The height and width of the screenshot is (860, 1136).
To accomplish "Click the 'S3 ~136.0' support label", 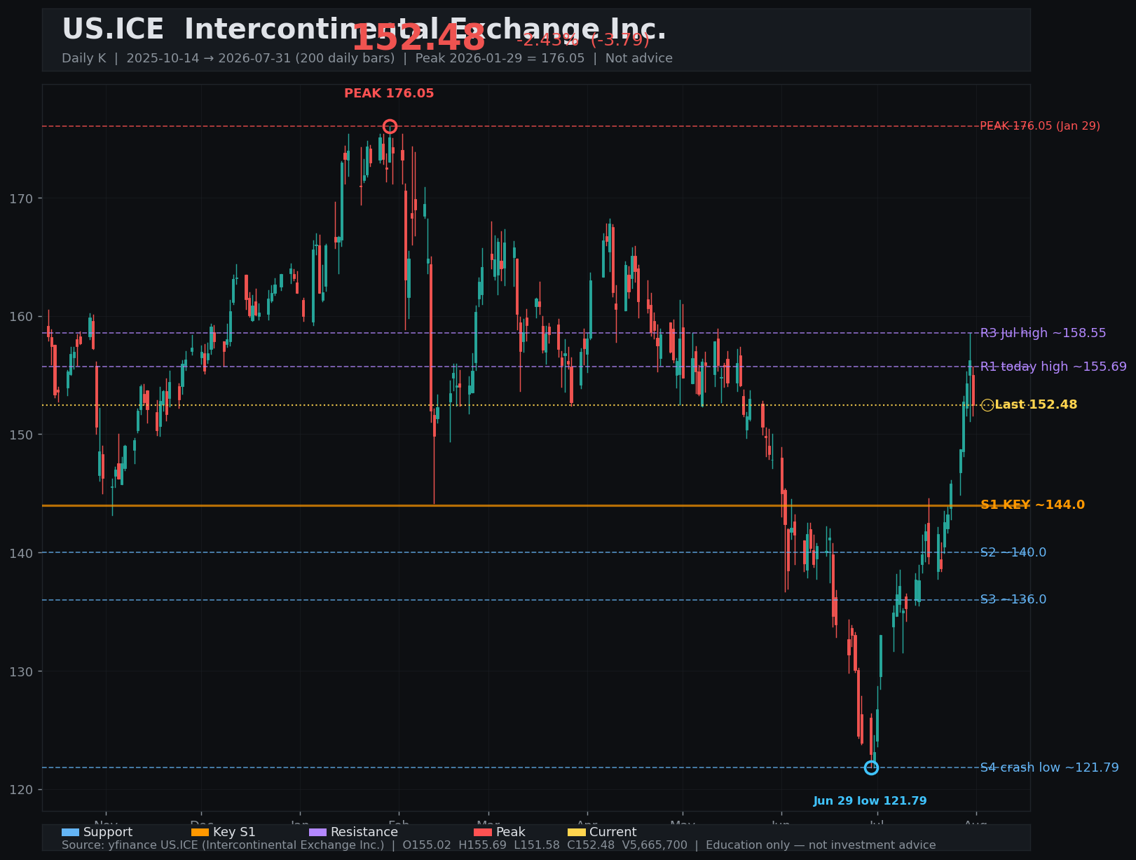I will pyautogui.click(x=1013, y=599).
